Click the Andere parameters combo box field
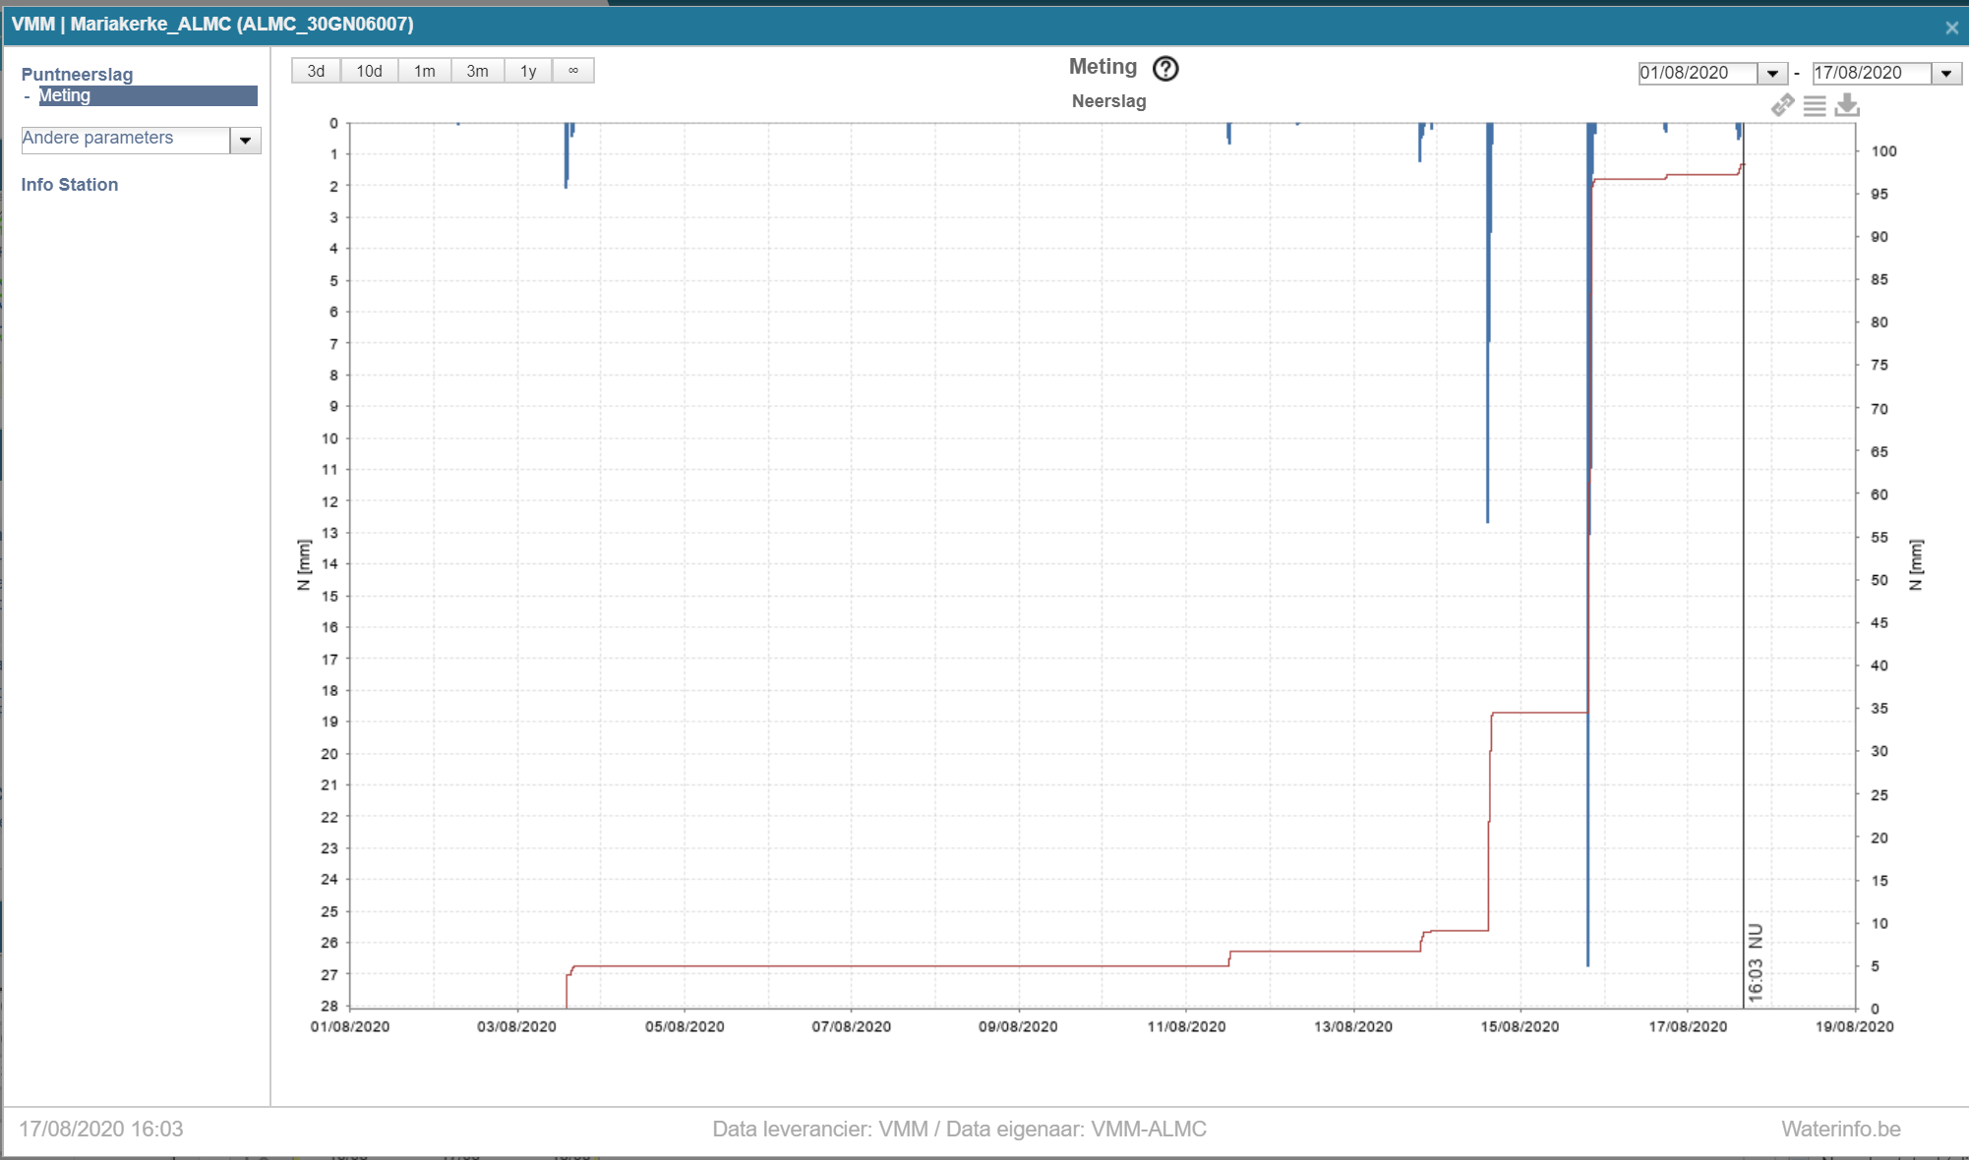 coord(126,140)
